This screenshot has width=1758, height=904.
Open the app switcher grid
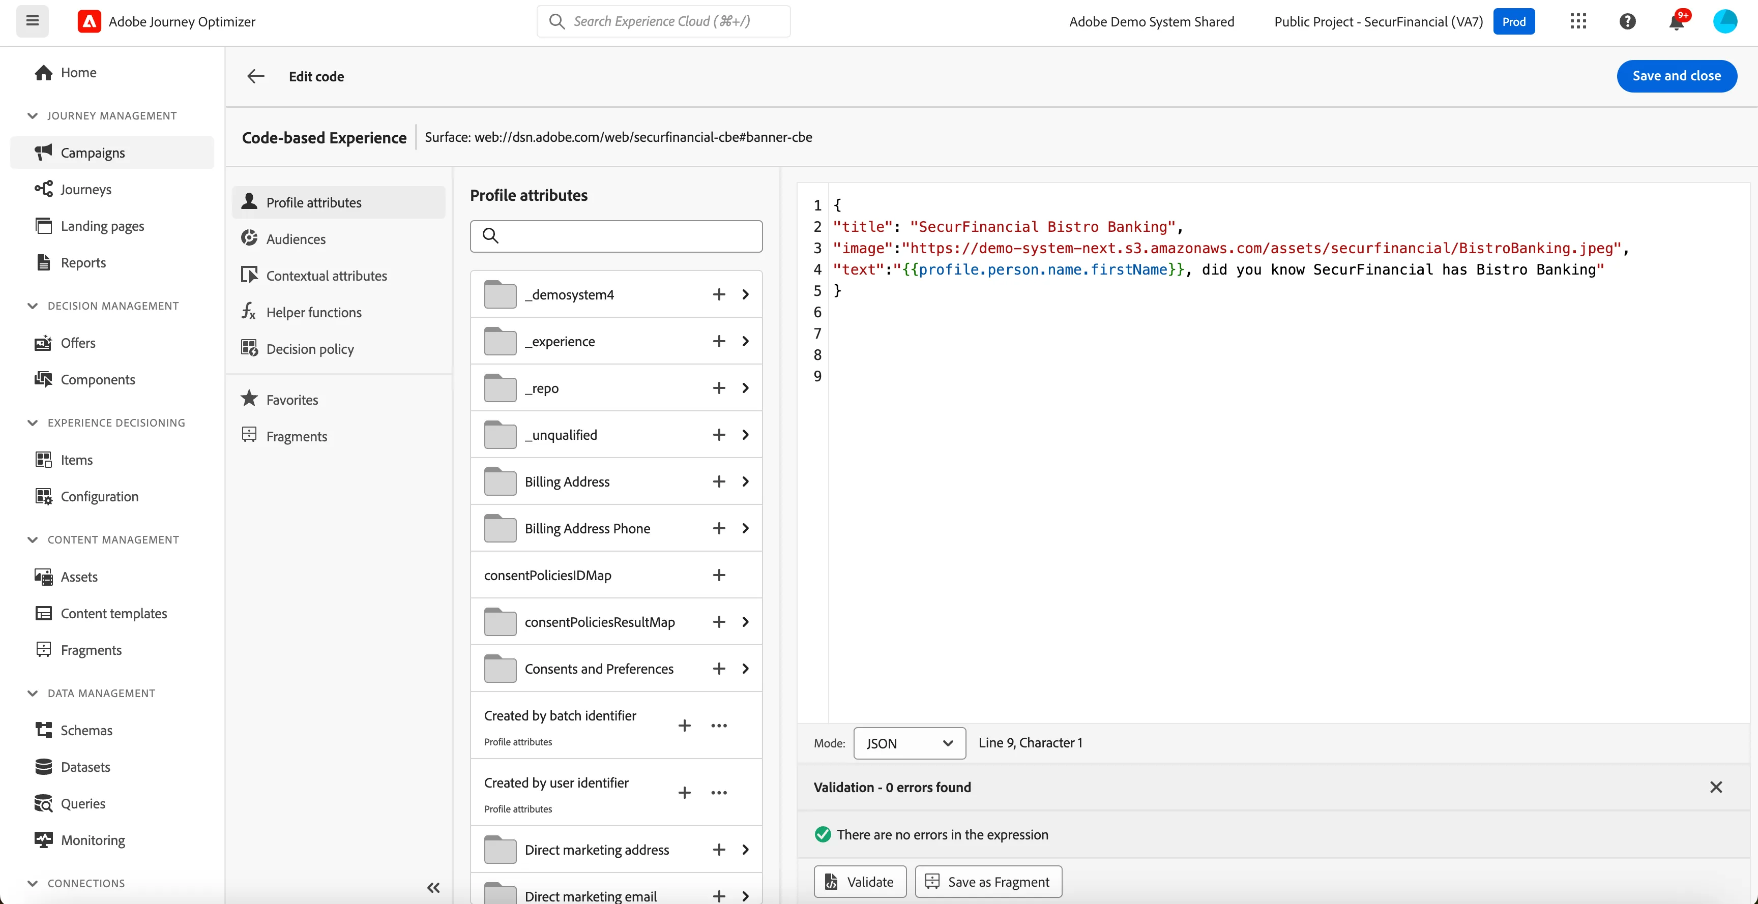pyautogui.click(x=1578, y=21)
